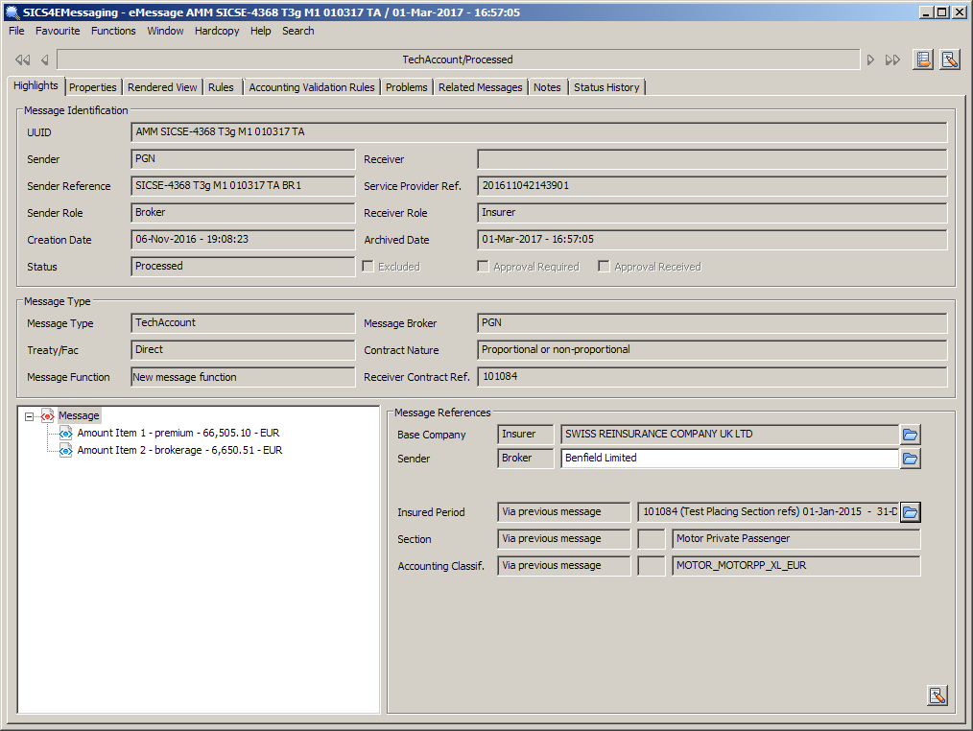Click the notebook icon in top toolbar

pos(923,59)
